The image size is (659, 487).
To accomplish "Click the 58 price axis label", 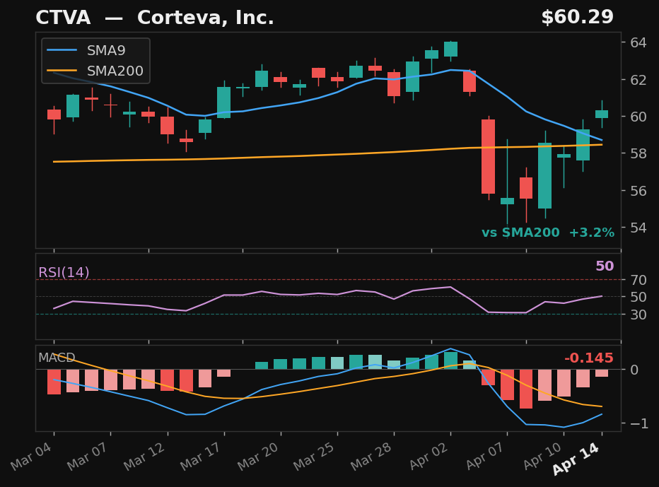I will (638, 153).
